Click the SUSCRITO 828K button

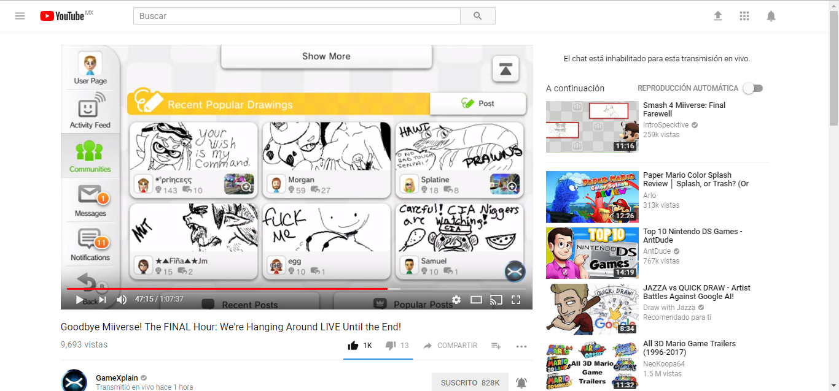(470, 382)
